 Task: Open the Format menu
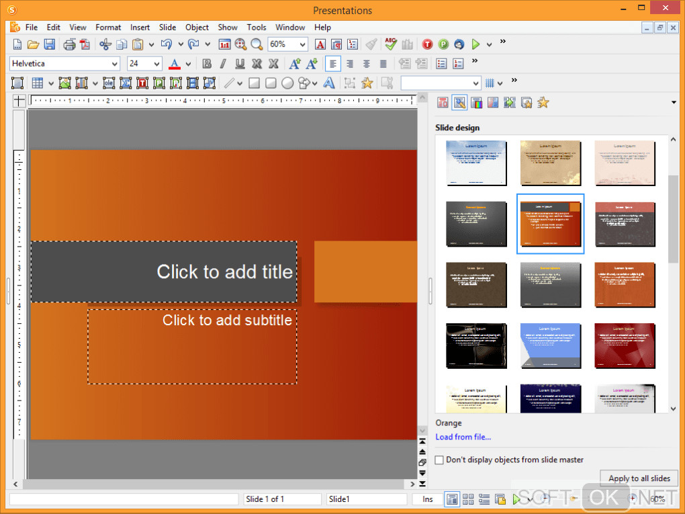click(108, 28)
